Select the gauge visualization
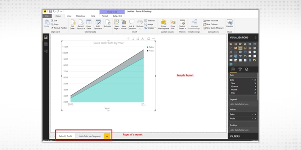This screenshot has width=301, height=150. coord(245,56)
